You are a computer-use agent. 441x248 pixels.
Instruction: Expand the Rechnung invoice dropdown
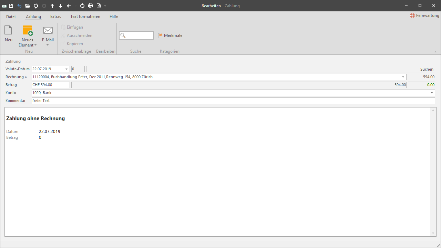point(403,77)
